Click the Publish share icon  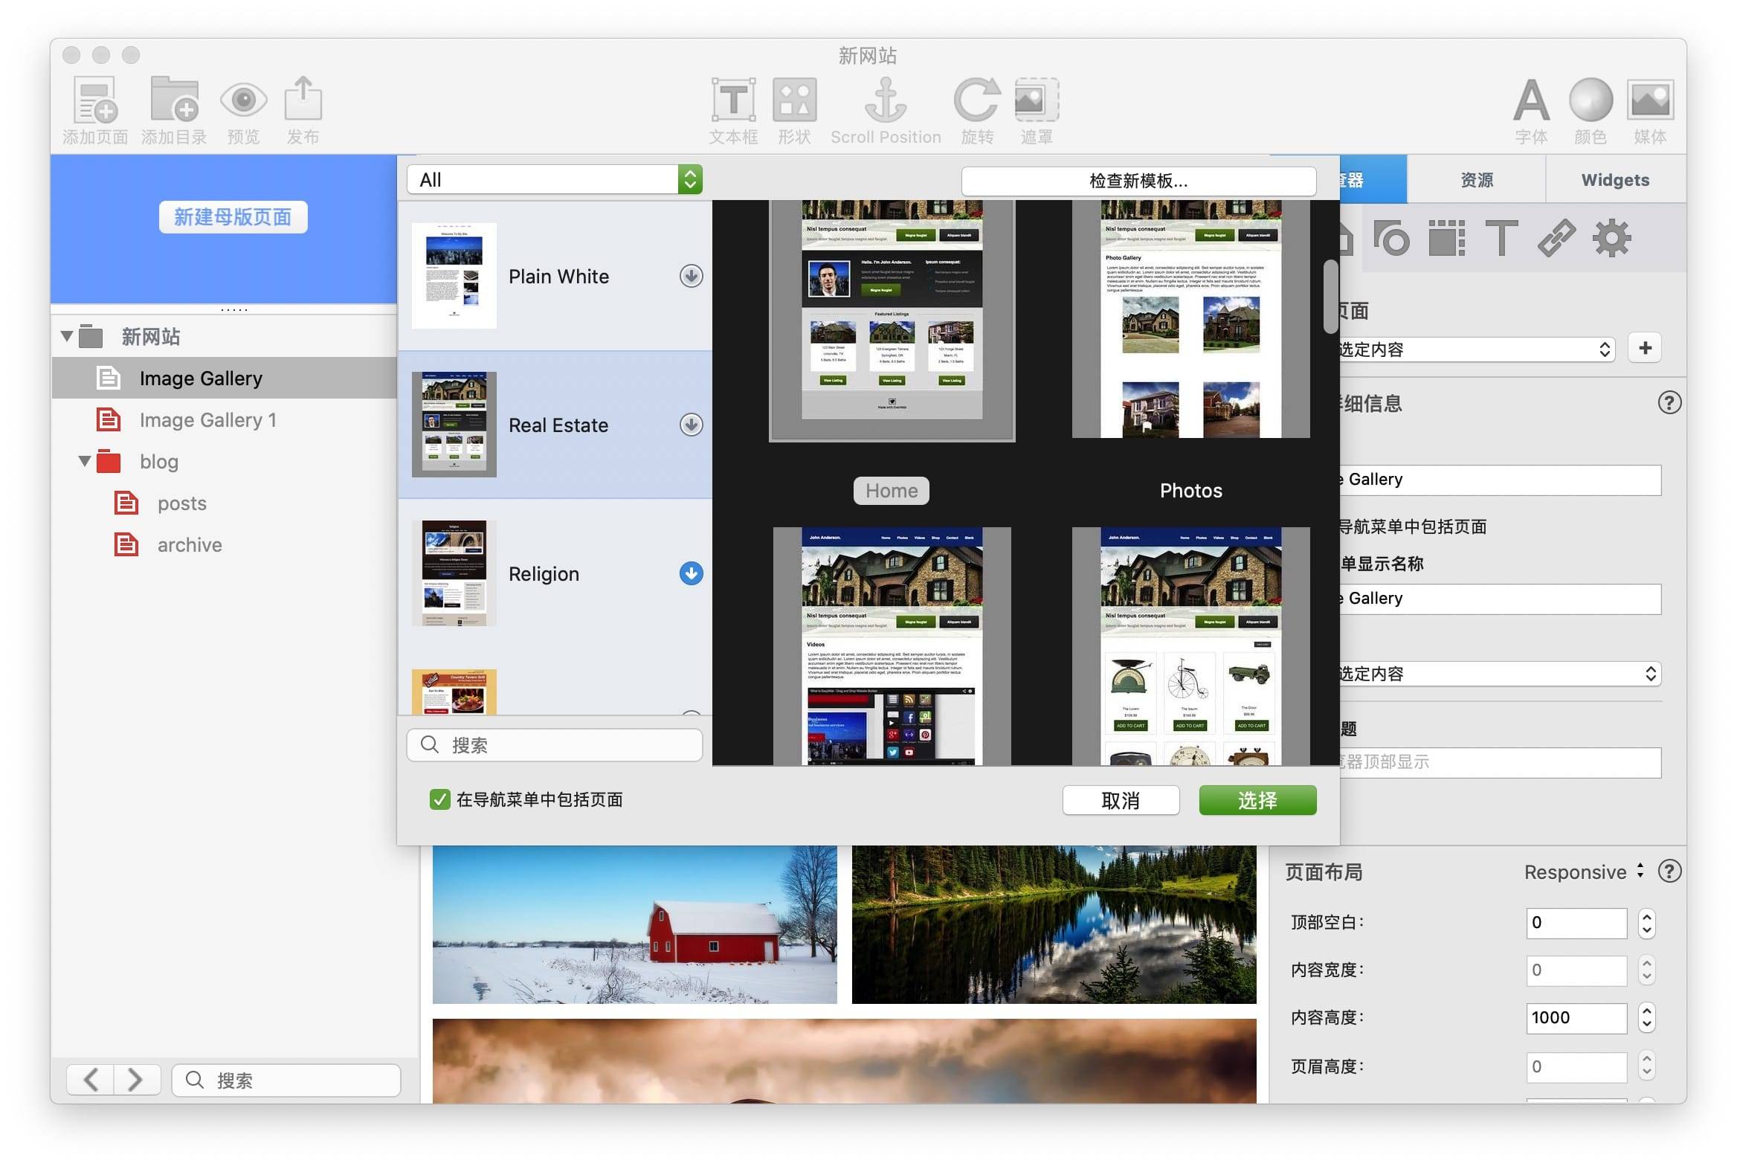click(303, 100)
